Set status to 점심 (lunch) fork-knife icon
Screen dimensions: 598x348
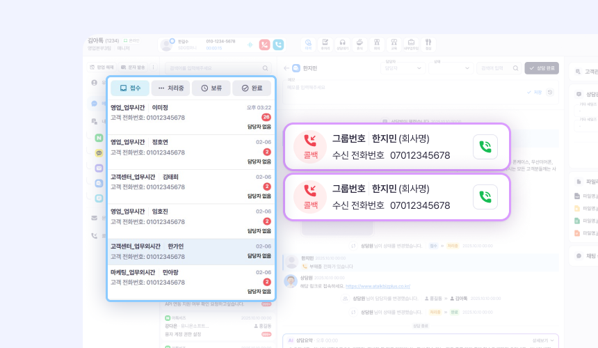[428, 45]
